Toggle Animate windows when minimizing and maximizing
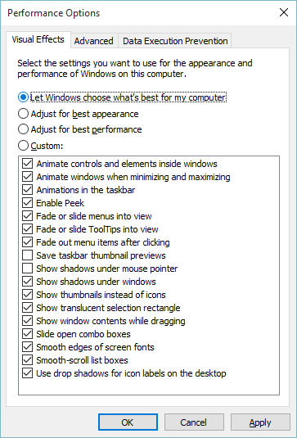The image size is (297, 438). (x=27, y=177)
